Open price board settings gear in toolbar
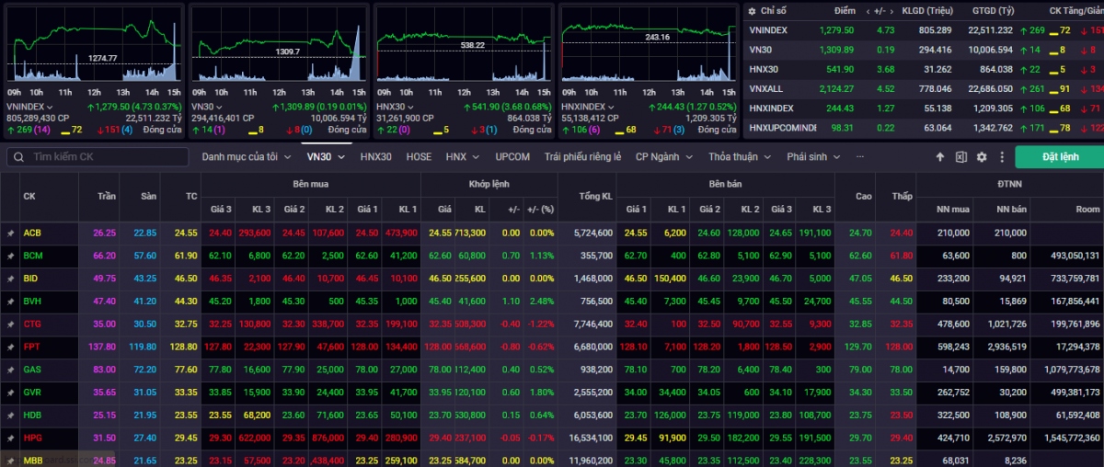Screen dimensions: 1104x467 [x=982, y=157]
